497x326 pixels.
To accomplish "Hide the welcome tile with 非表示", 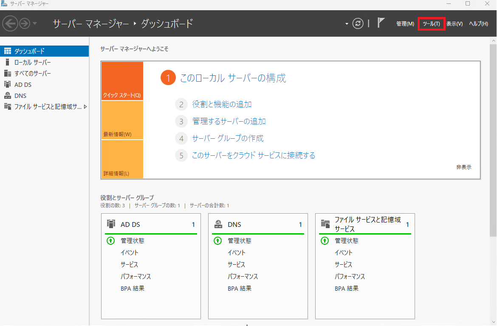I will [464, 167].
